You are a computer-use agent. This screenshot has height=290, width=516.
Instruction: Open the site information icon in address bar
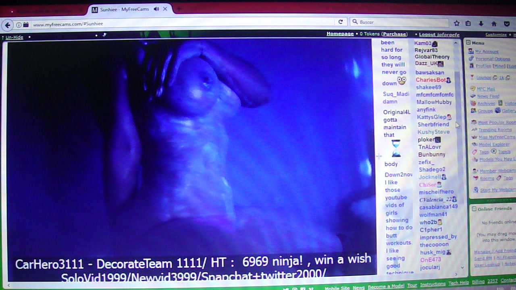pyautogui.click(x=19, y=25)
